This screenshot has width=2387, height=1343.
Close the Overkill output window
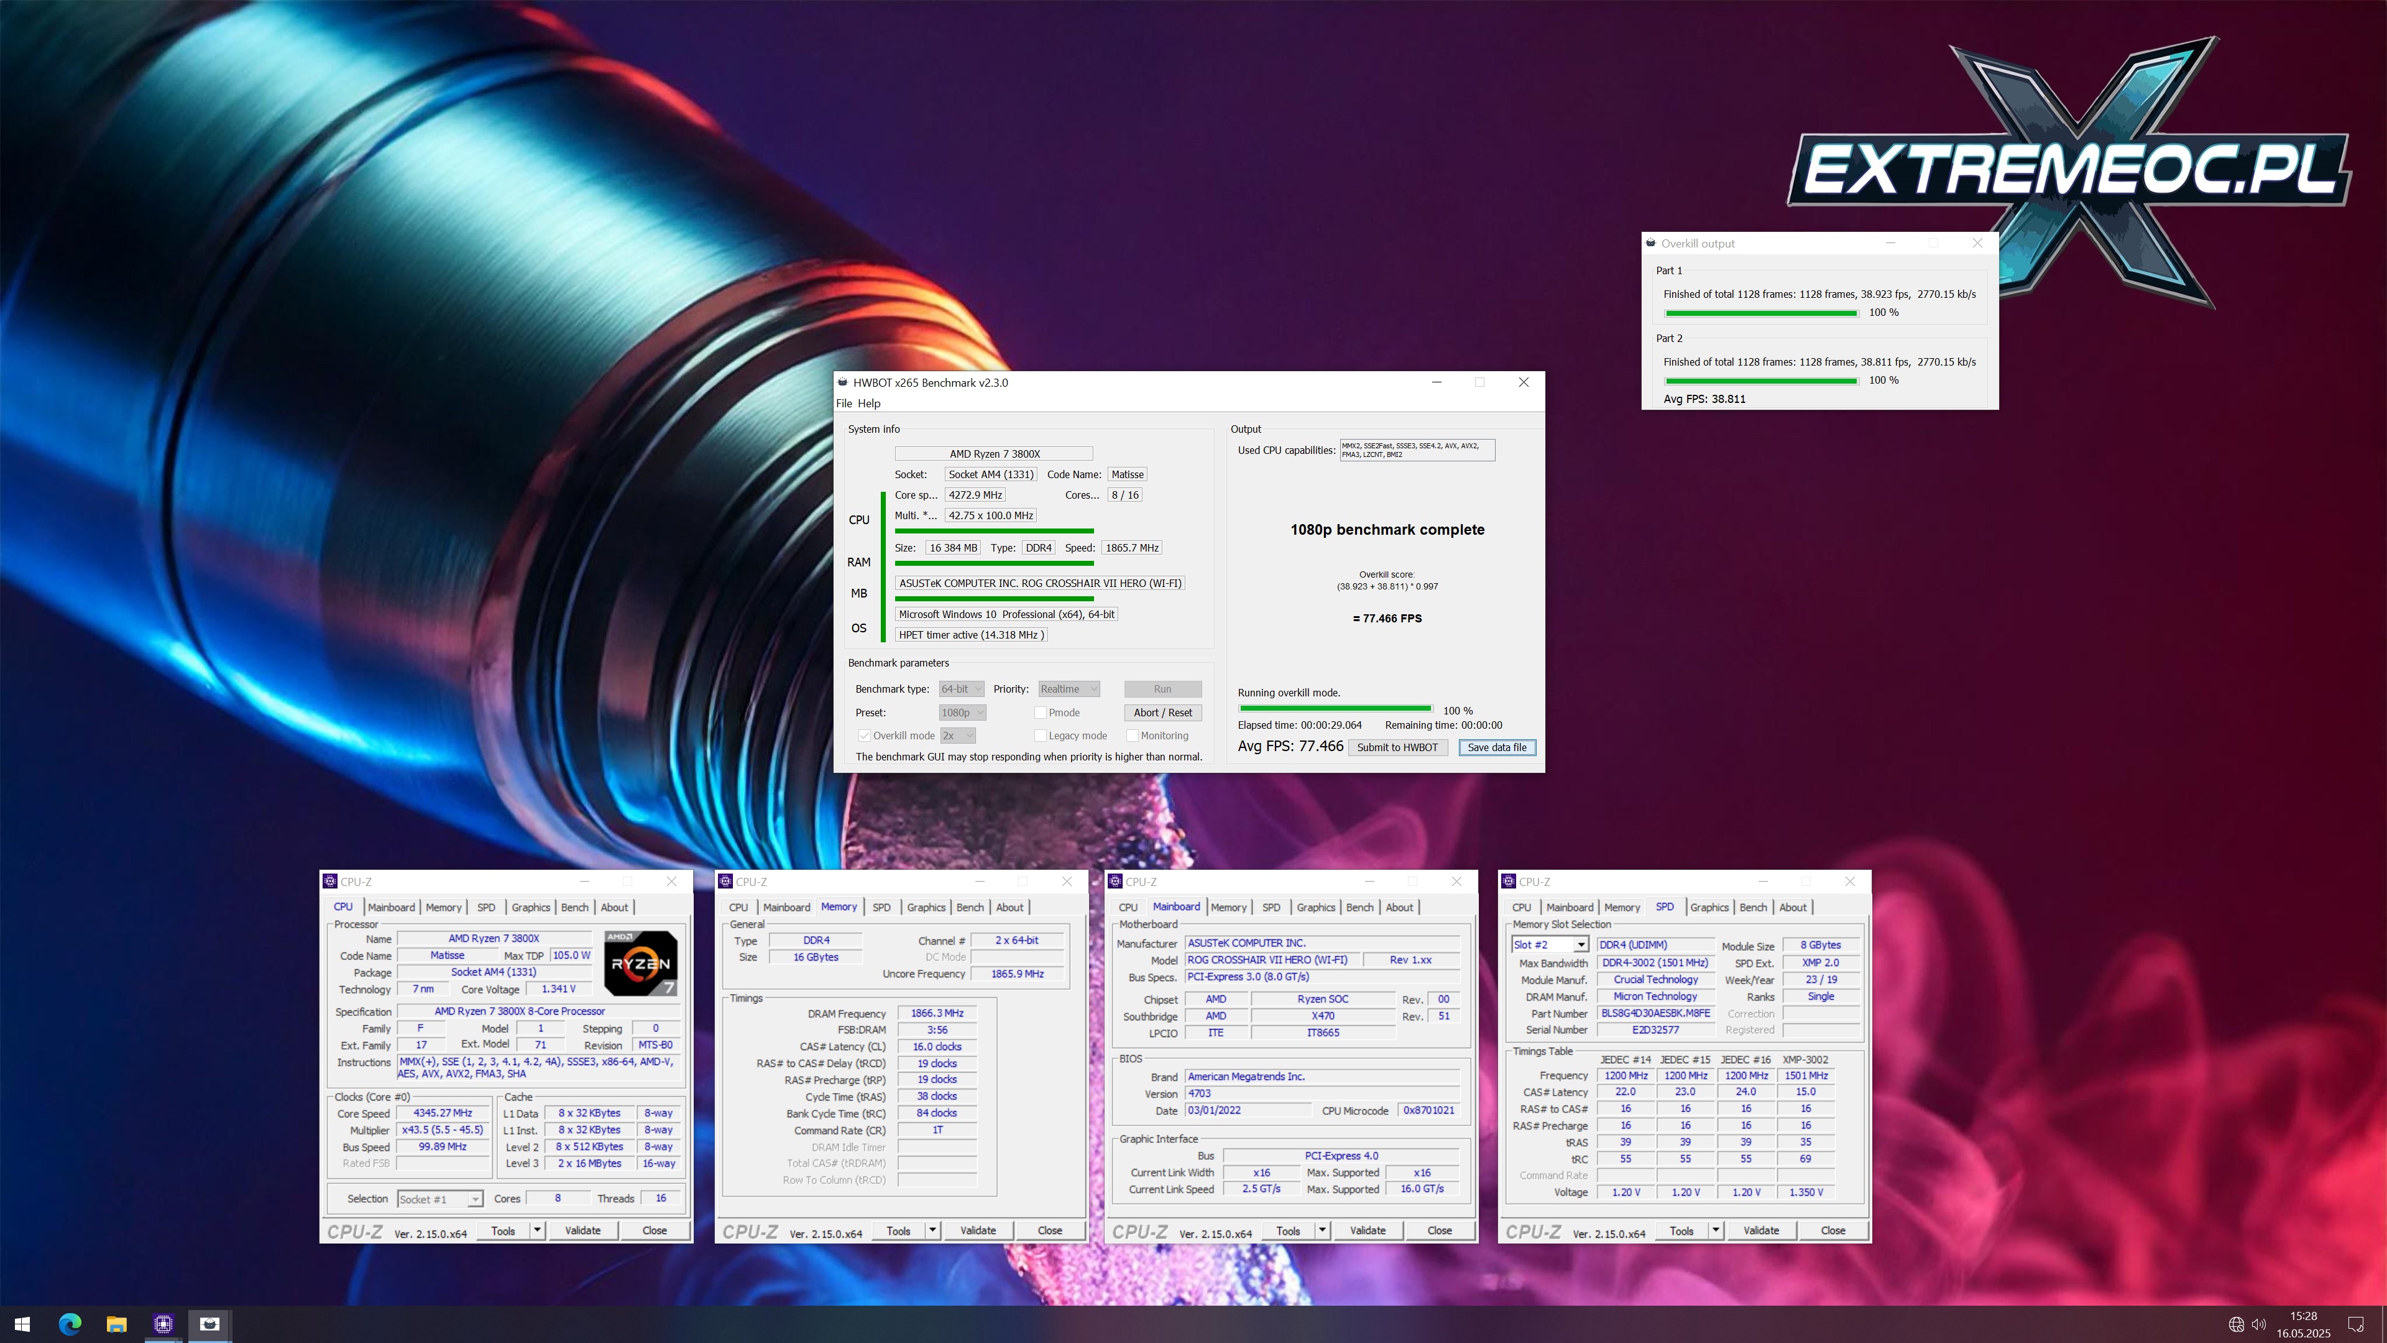tap(1977, 243)
